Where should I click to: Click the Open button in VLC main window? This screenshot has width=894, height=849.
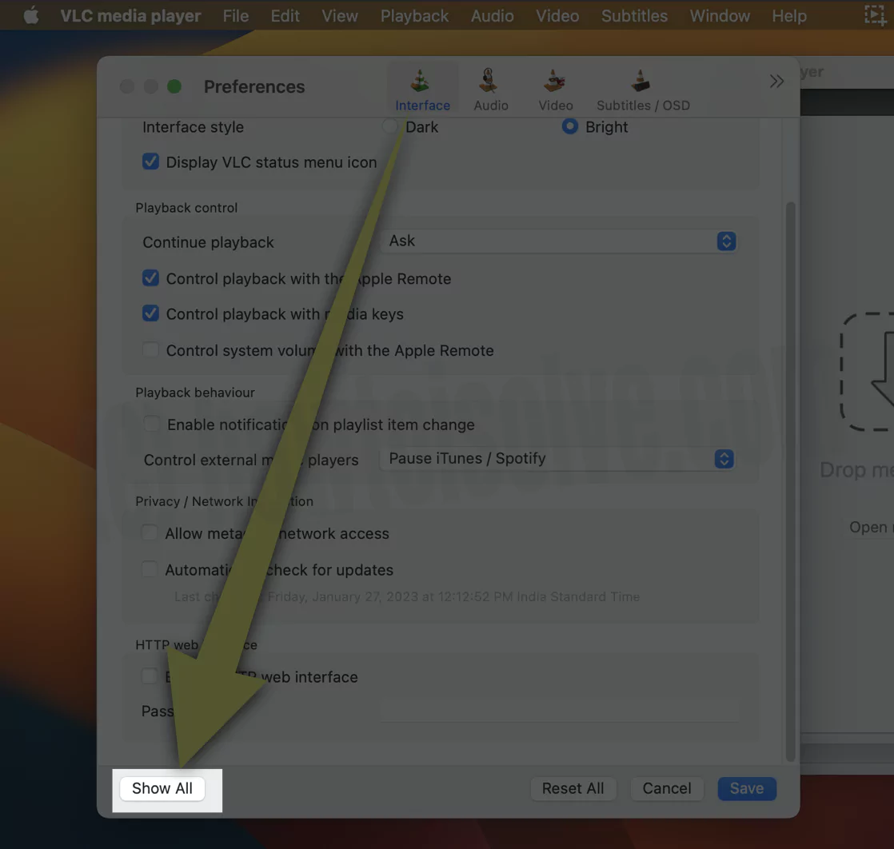871,528
